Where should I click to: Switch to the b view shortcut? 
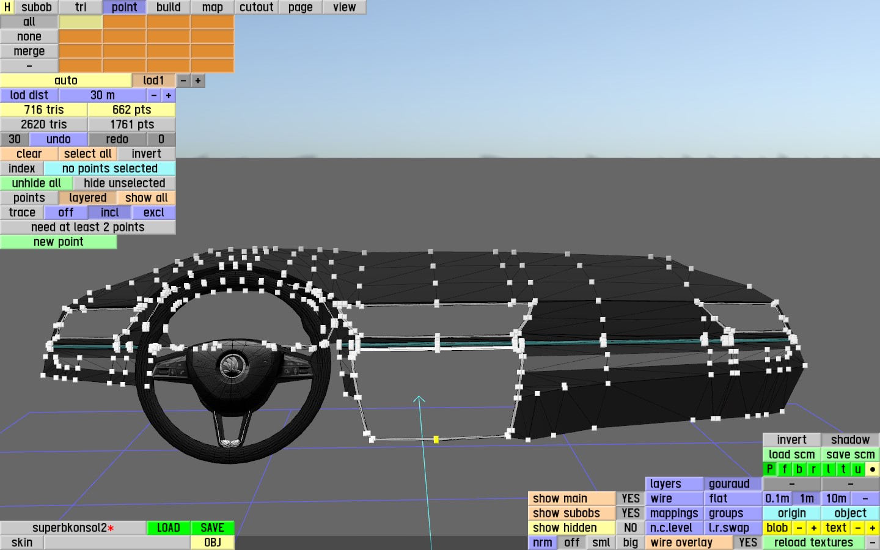799,469
